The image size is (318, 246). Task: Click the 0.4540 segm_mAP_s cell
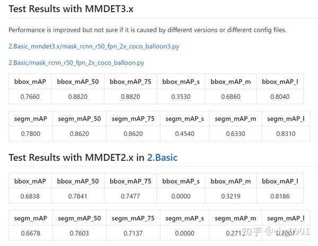coord(184,134)
